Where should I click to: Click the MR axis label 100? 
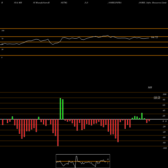click(164, 94)
